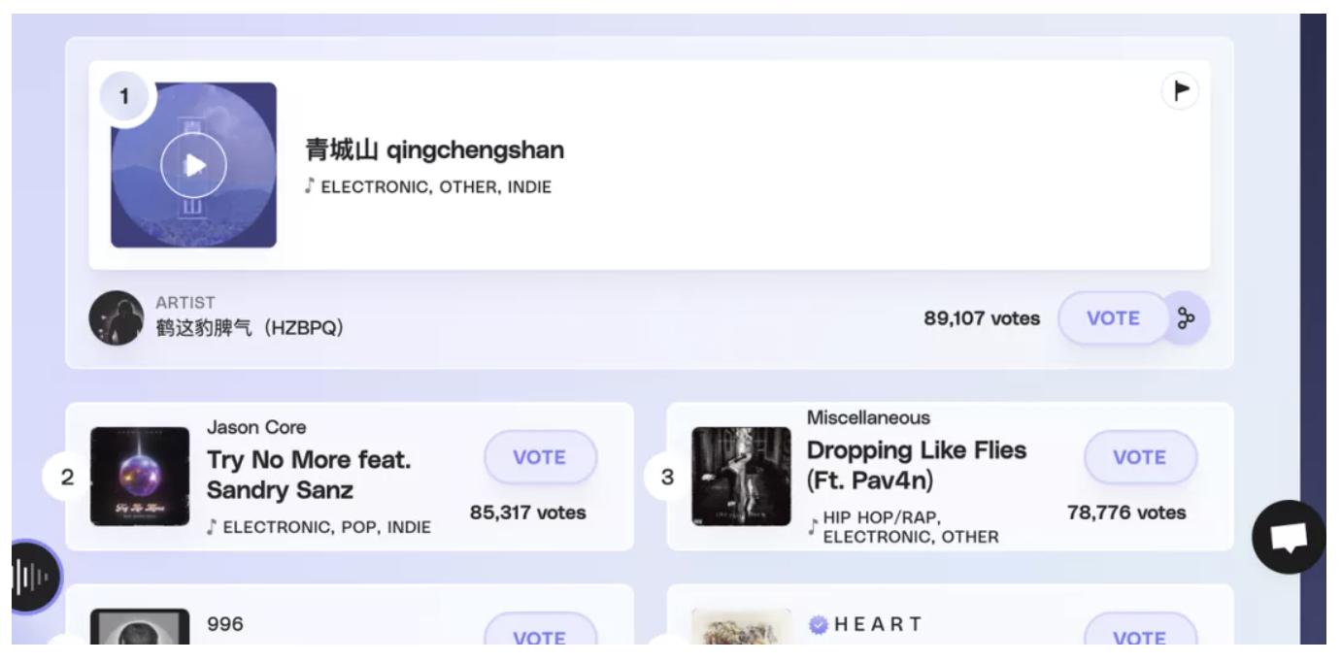Viewport: 1342px width, 662px height.
Task: Open artist 鹤这豹脾气（HZBPQ） profile
Action: coord(251,328)
